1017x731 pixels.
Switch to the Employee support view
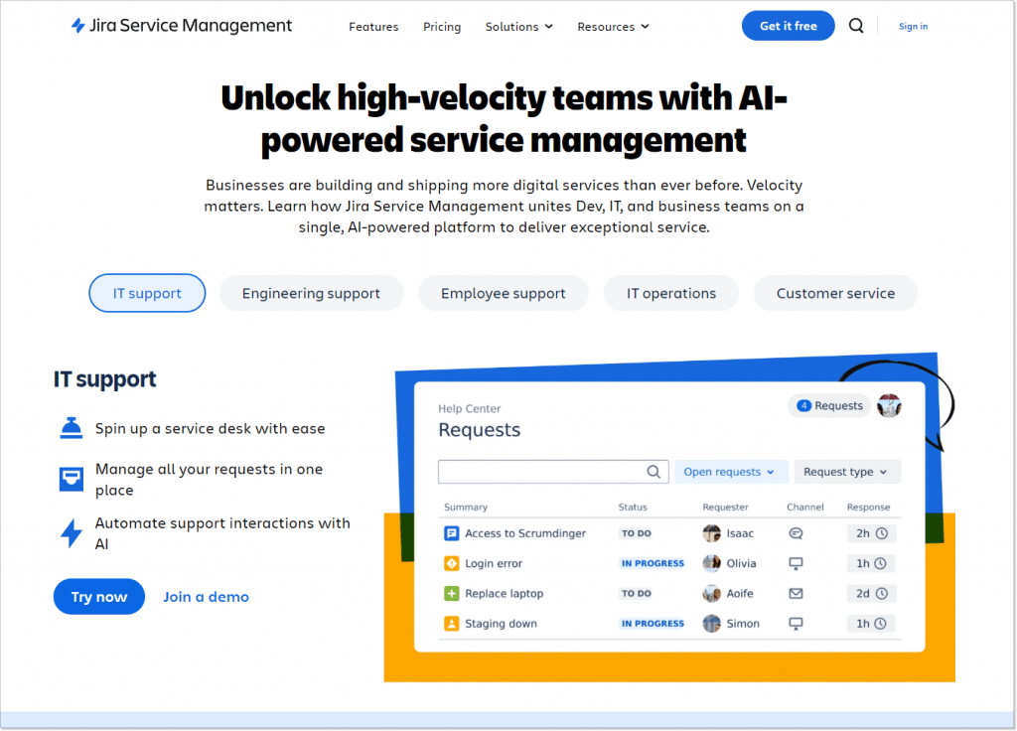coord(503,293)
